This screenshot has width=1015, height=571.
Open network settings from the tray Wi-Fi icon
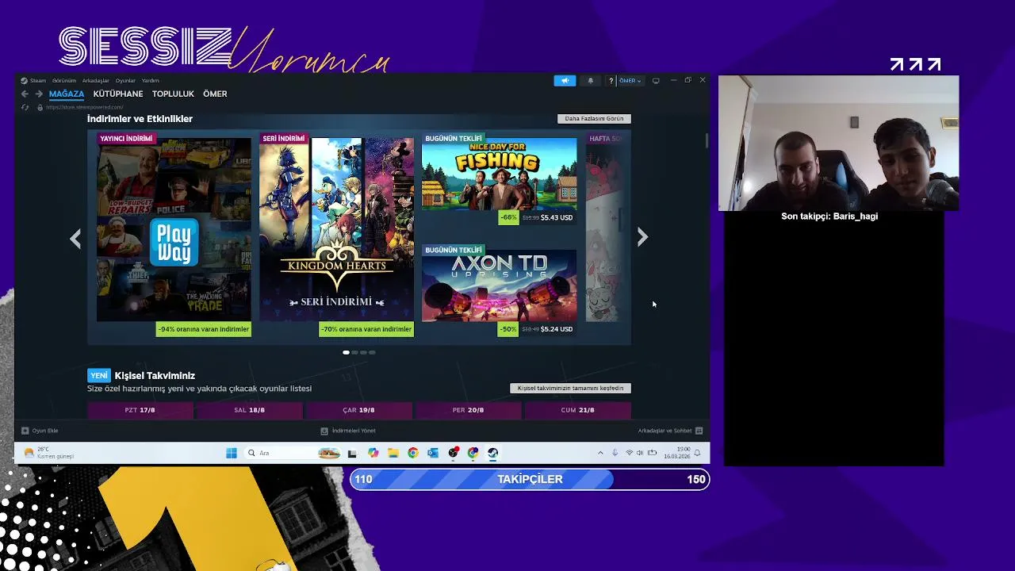tap(630, 453)
